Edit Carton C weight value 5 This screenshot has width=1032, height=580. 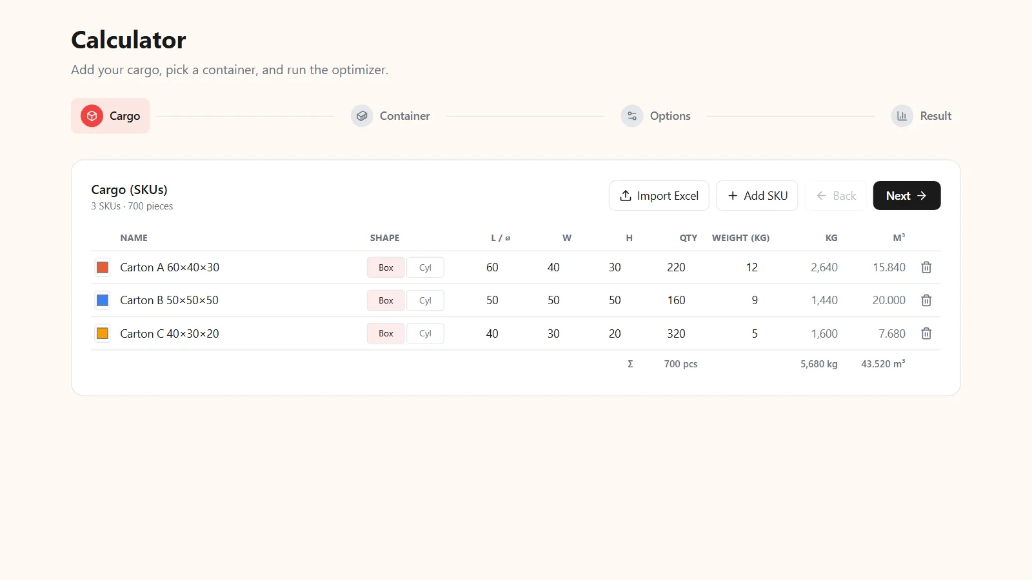click(x=753, y=334)
